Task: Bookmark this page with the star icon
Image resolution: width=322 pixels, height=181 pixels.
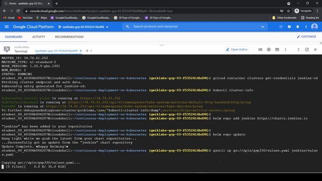Action: [x=288, y=11]
